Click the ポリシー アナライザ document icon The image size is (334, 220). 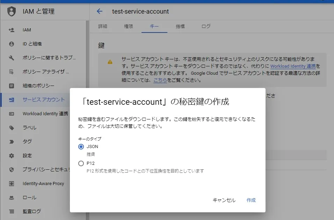pos(12,72)
